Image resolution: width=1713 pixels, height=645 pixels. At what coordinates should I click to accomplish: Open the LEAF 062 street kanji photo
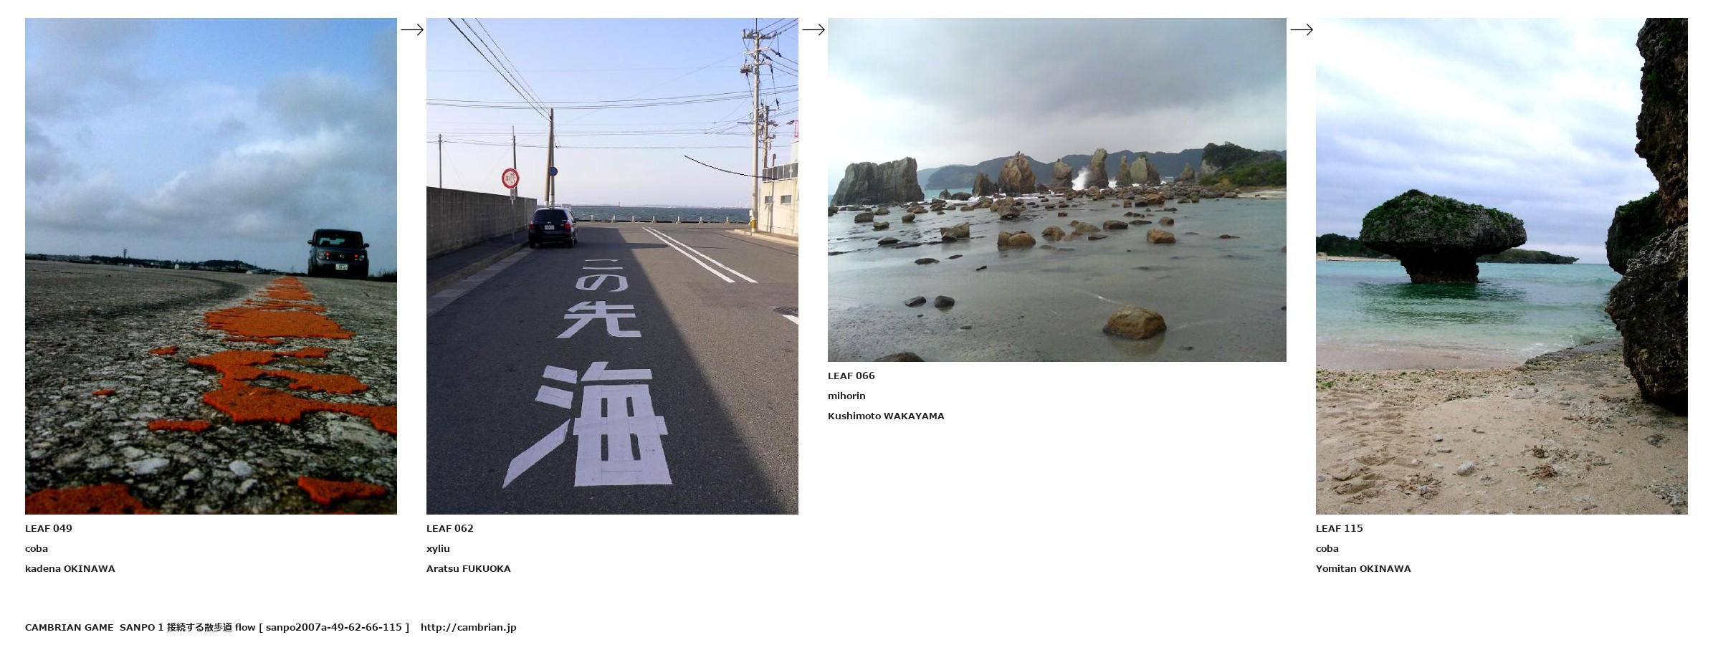tap(612, 266)
